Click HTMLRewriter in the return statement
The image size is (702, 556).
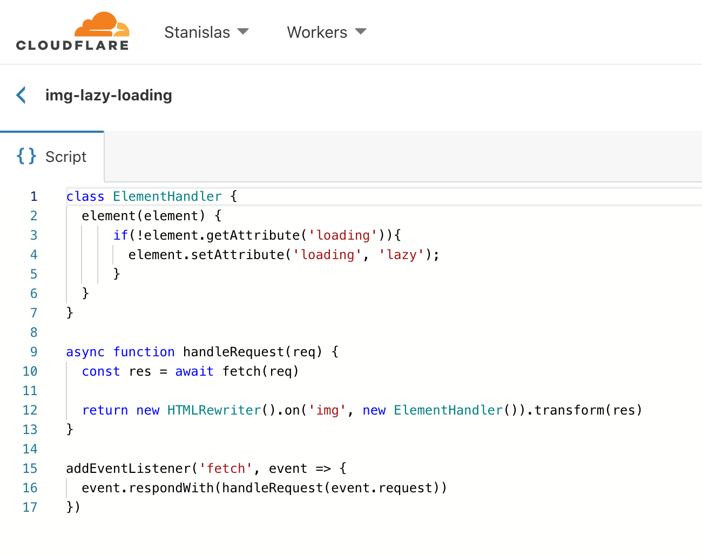[214, 410]
